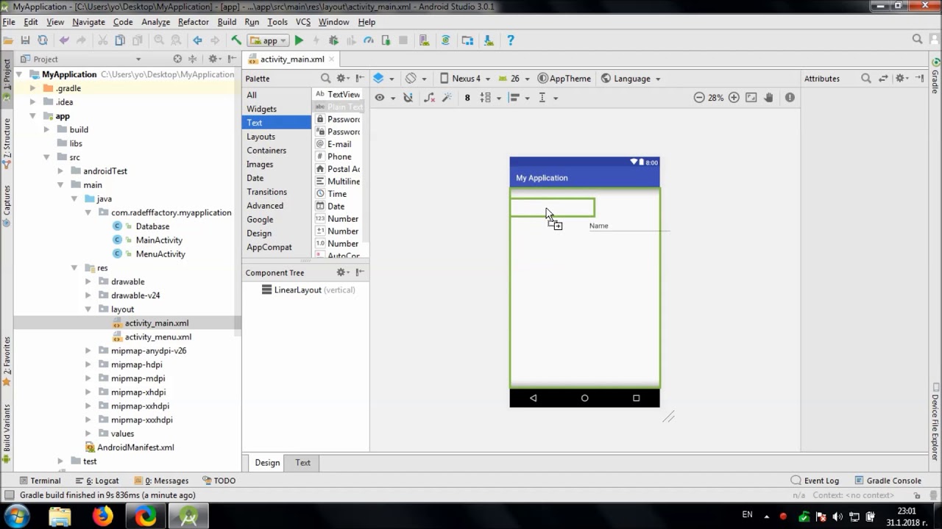Click the AppTheme button
Image resolution: width=942 pixels, height=529 pixels.
(564, 78)
